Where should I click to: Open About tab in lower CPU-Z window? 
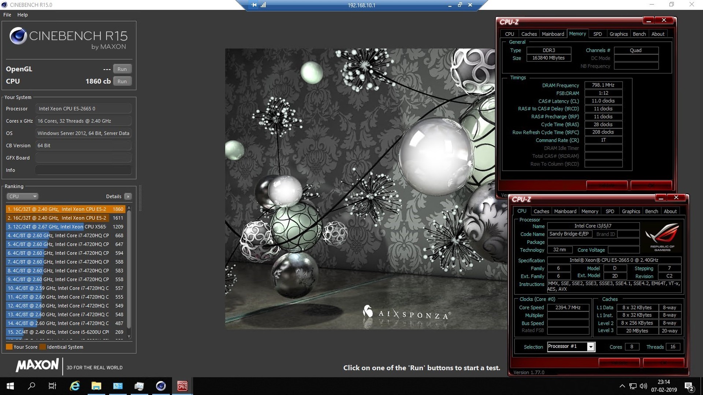point(670,211)
